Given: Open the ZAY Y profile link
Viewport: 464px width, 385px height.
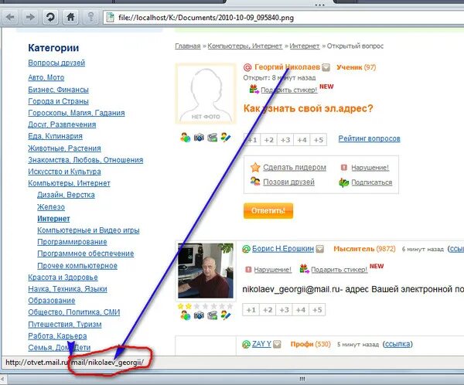Looking at the screenshot, I should click(x=261, y=344).
